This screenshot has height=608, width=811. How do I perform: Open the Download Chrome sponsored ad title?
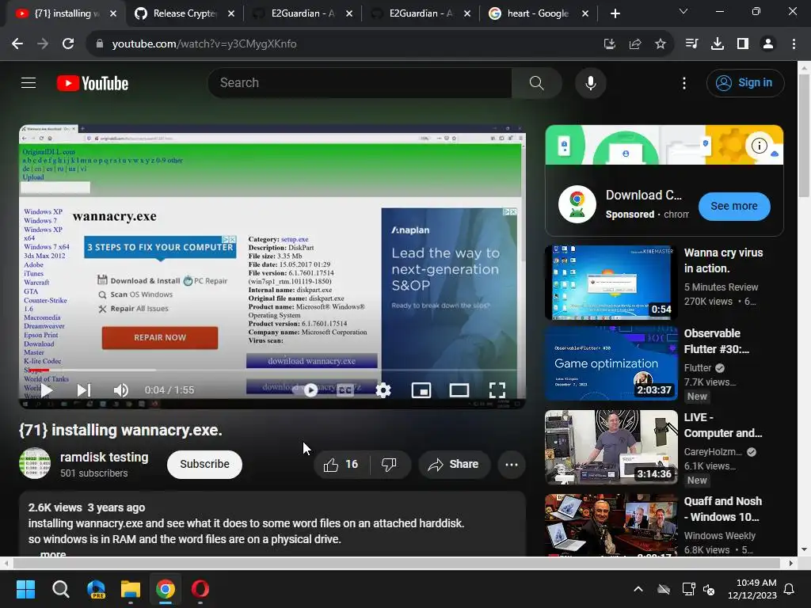pos(643,195)
